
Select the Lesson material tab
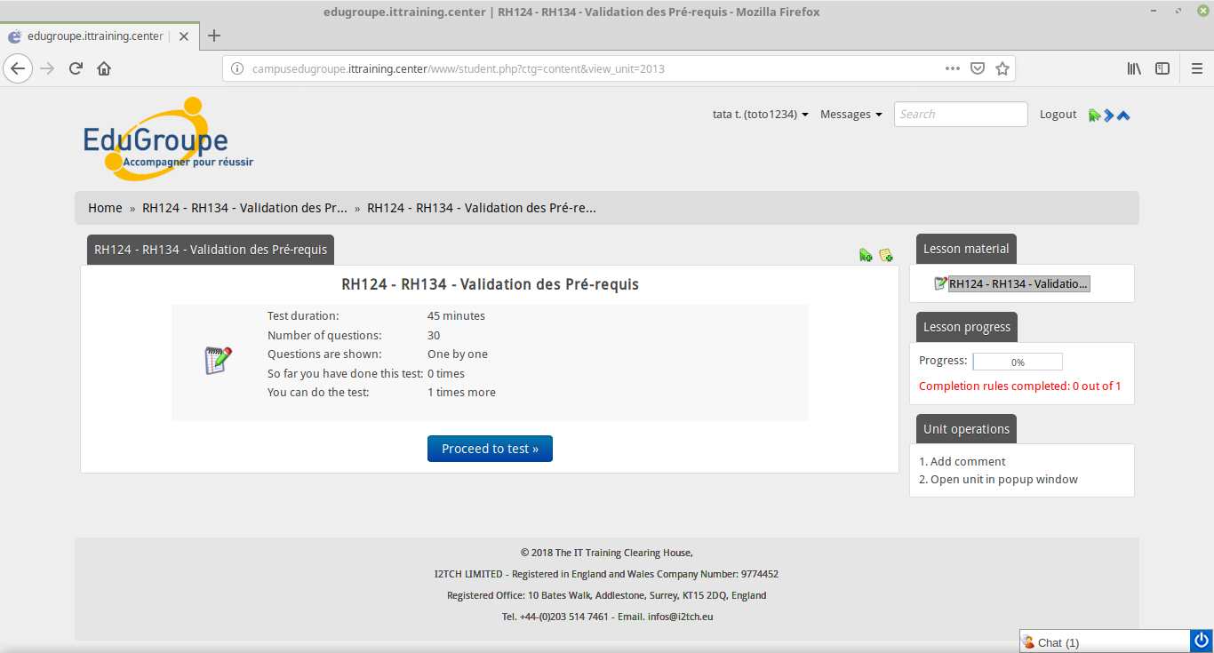click(966, 249)
